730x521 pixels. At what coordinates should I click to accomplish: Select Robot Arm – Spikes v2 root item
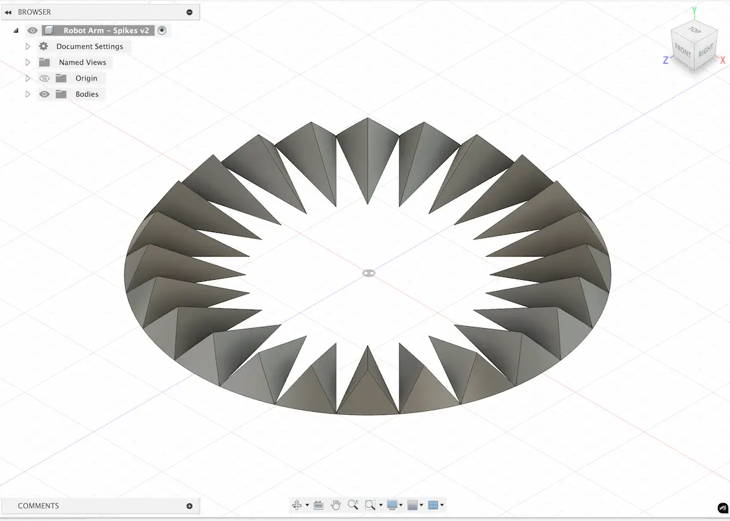106,30
